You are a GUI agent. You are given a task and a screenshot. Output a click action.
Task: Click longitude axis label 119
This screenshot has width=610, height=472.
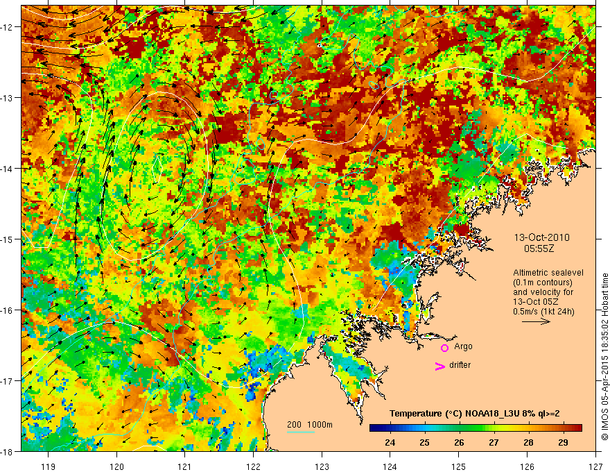(x=49, y=466)
